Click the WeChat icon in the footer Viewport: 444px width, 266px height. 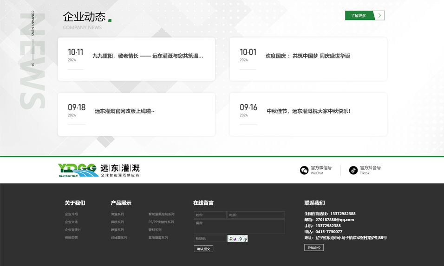point(304,171)
